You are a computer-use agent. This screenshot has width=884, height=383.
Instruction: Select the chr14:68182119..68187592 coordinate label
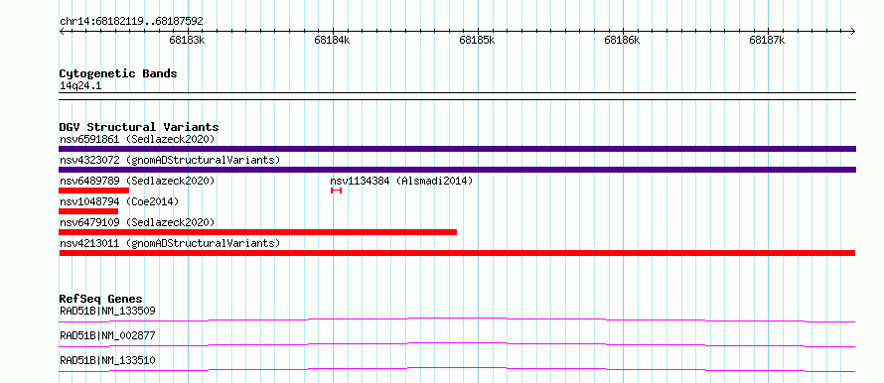pyautogui.click(x=131, y=22)
